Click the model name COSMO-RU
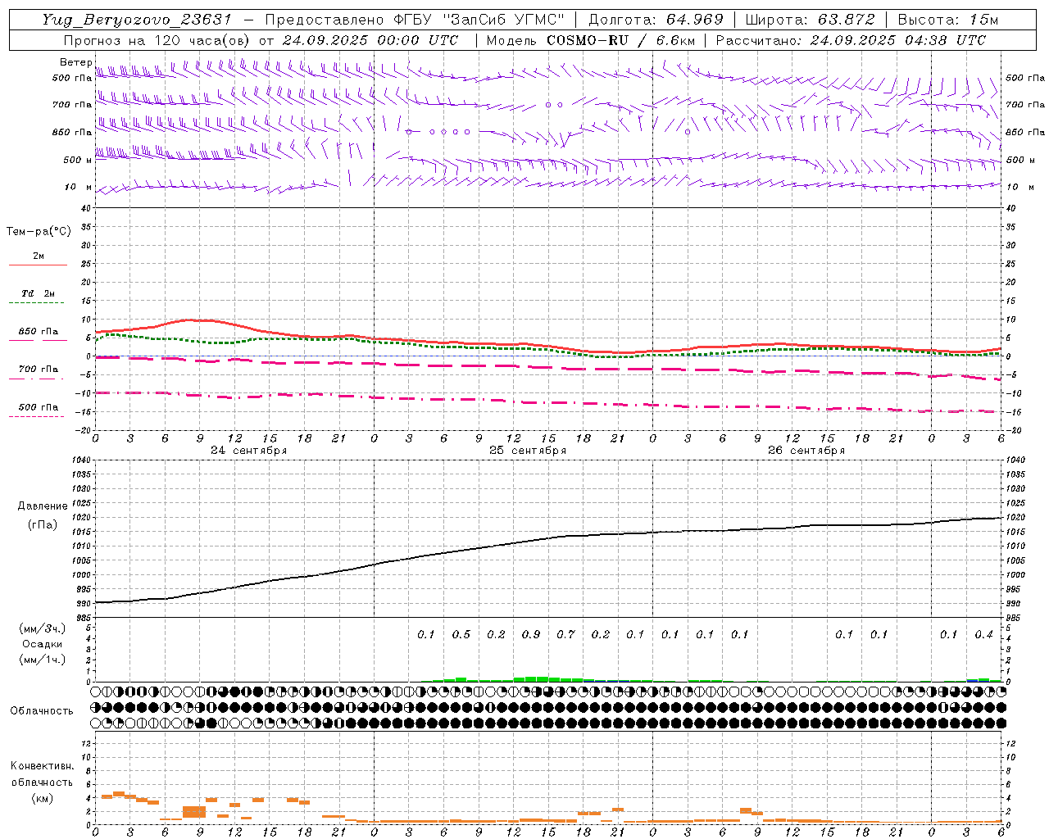This screenshot has width=1049, height=839. tap(588, 40)
